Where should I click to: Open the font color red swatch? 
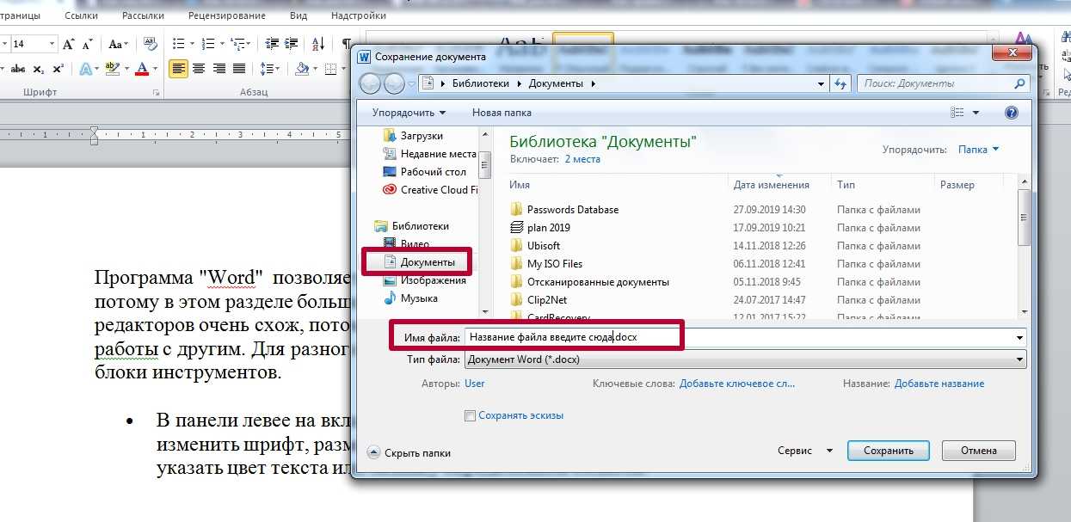[142, 69]
